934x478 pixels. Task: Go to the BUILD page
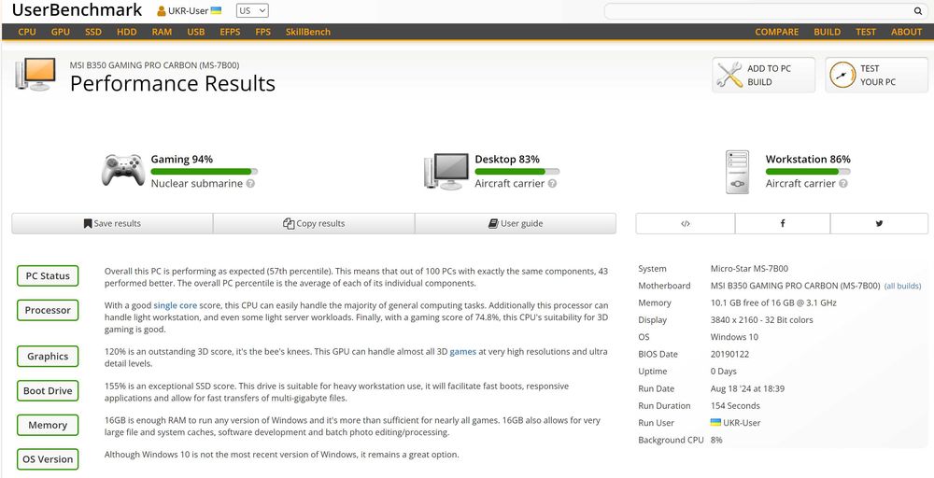click(x=828, y=32)
